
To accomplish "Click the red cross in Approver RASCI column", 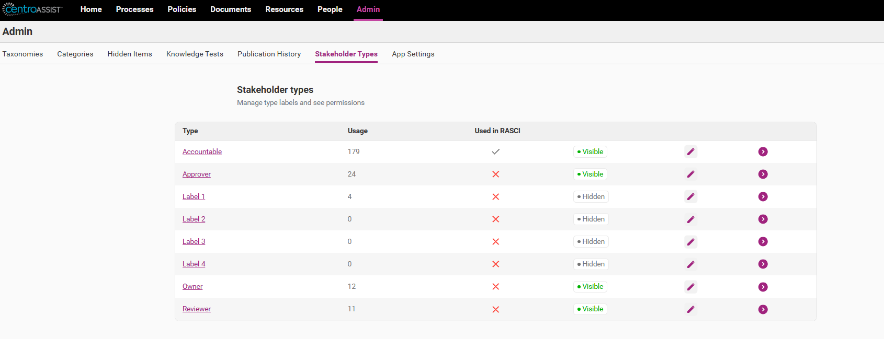I will [x=495, y=174].
